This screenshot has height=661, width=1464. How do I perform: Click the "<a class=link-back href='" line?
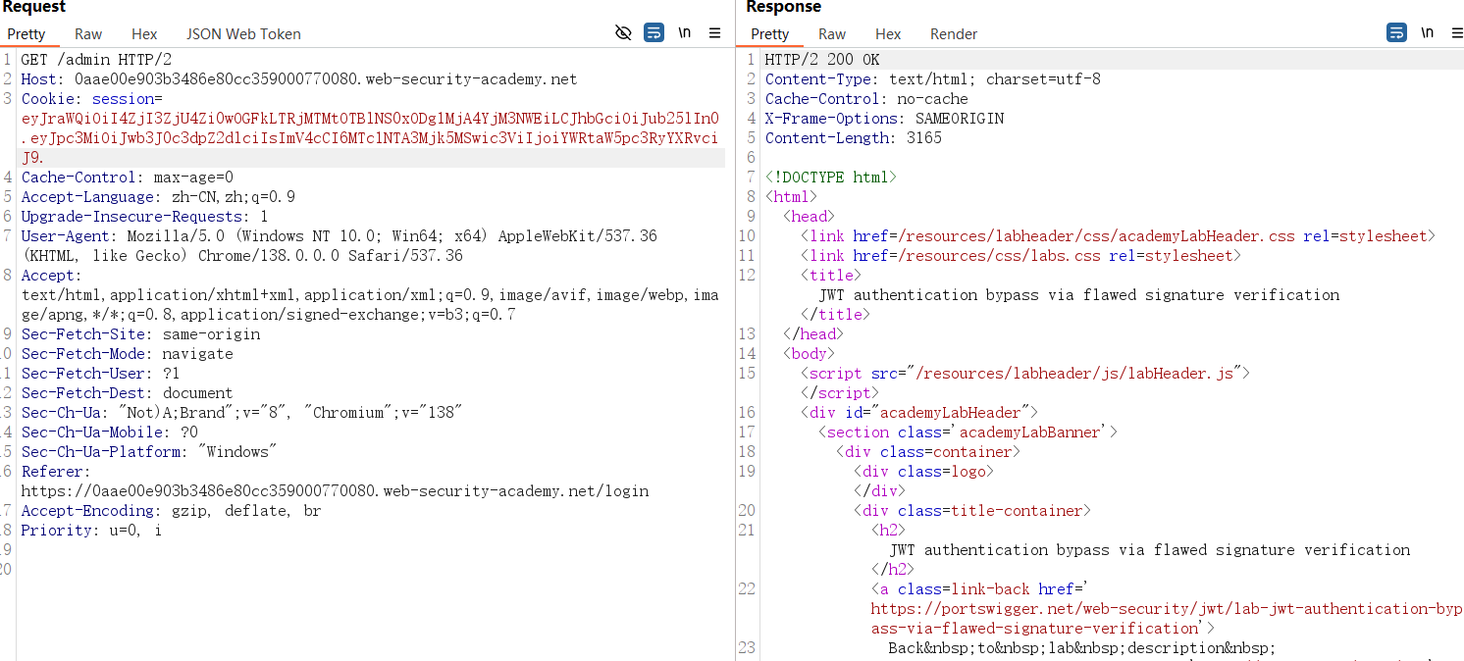point(982,589)
